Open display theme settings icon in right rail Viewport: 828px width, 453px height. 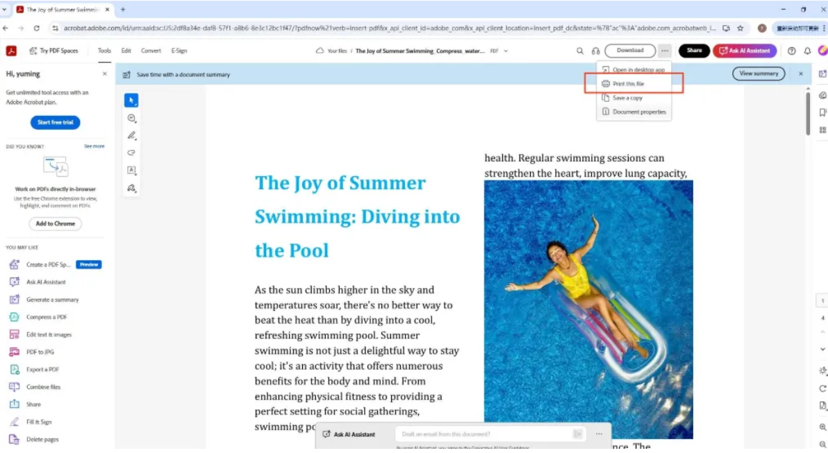(822, 370)
